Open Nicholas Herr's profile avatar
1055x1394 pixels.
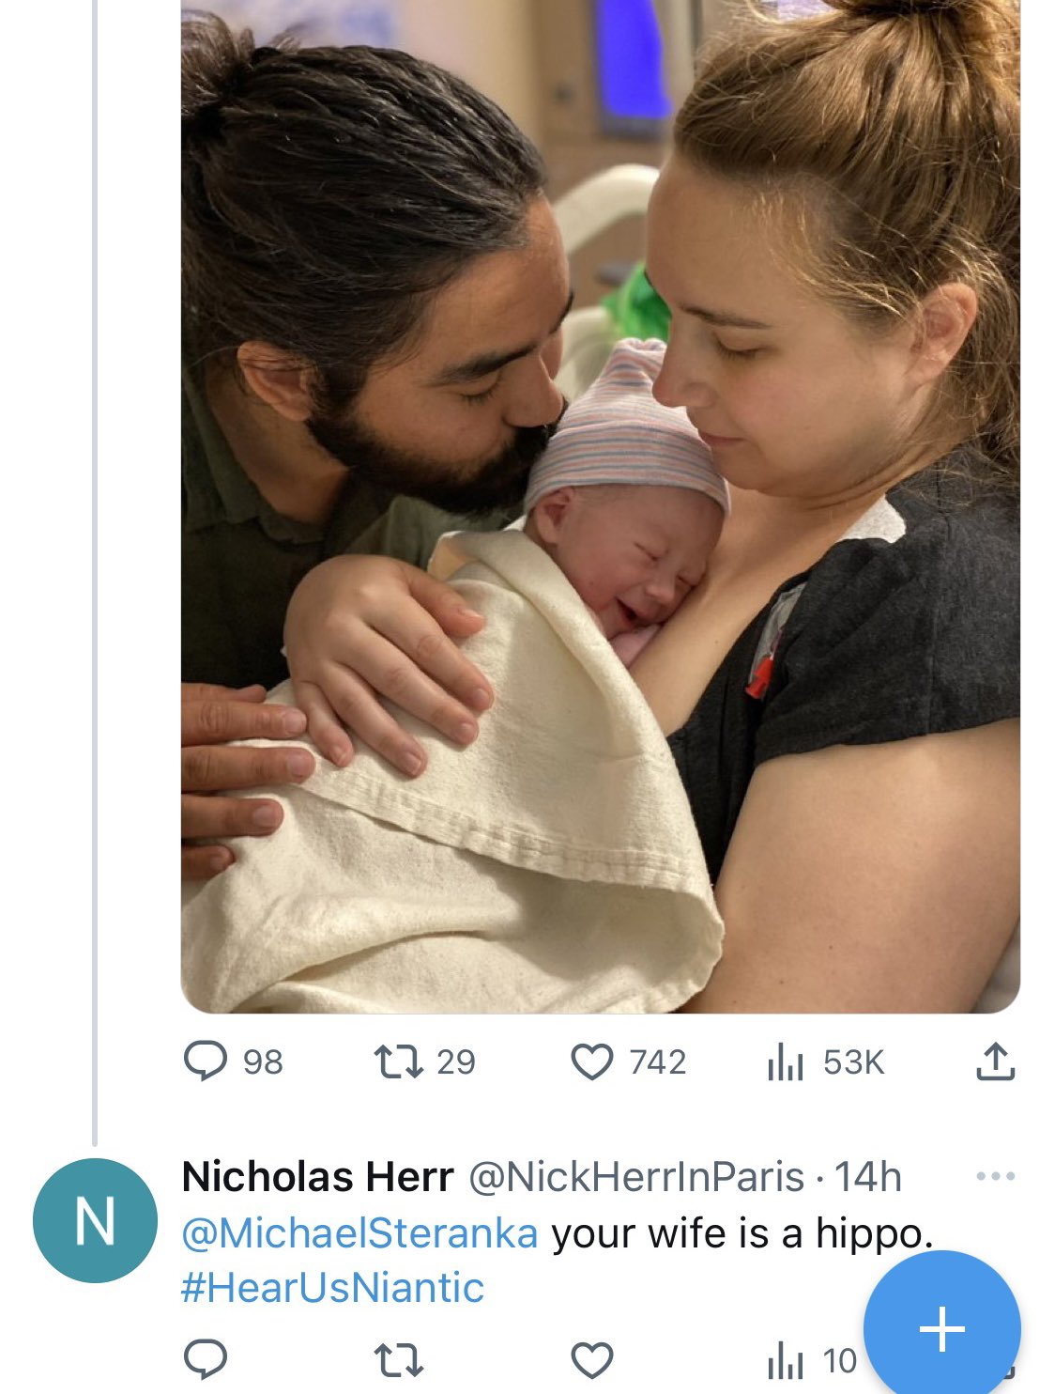(x=95, y=1220)
